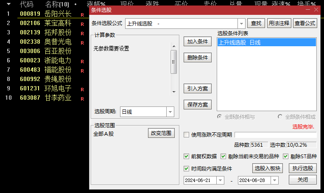The width and height of the screenshot is (324, 193).
Task: Minimize the 条件选股 dialog
Action: pos(308,9)
